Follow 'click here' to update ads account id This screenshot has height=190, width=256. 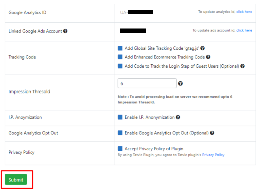(244, 30)
